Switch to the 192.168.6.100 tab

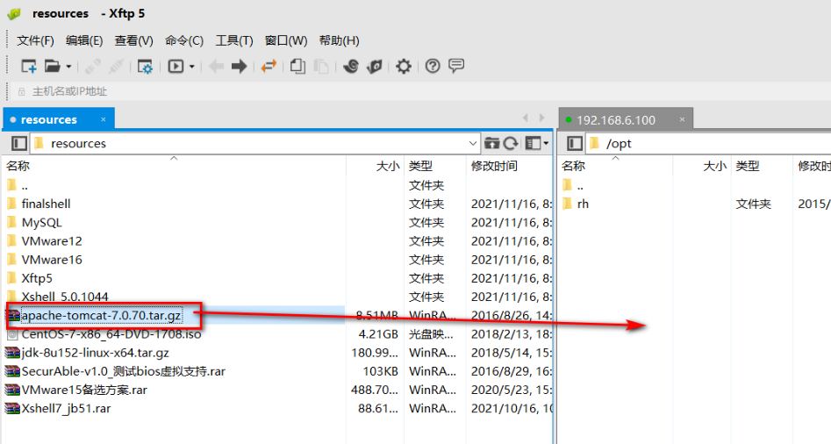616,119
